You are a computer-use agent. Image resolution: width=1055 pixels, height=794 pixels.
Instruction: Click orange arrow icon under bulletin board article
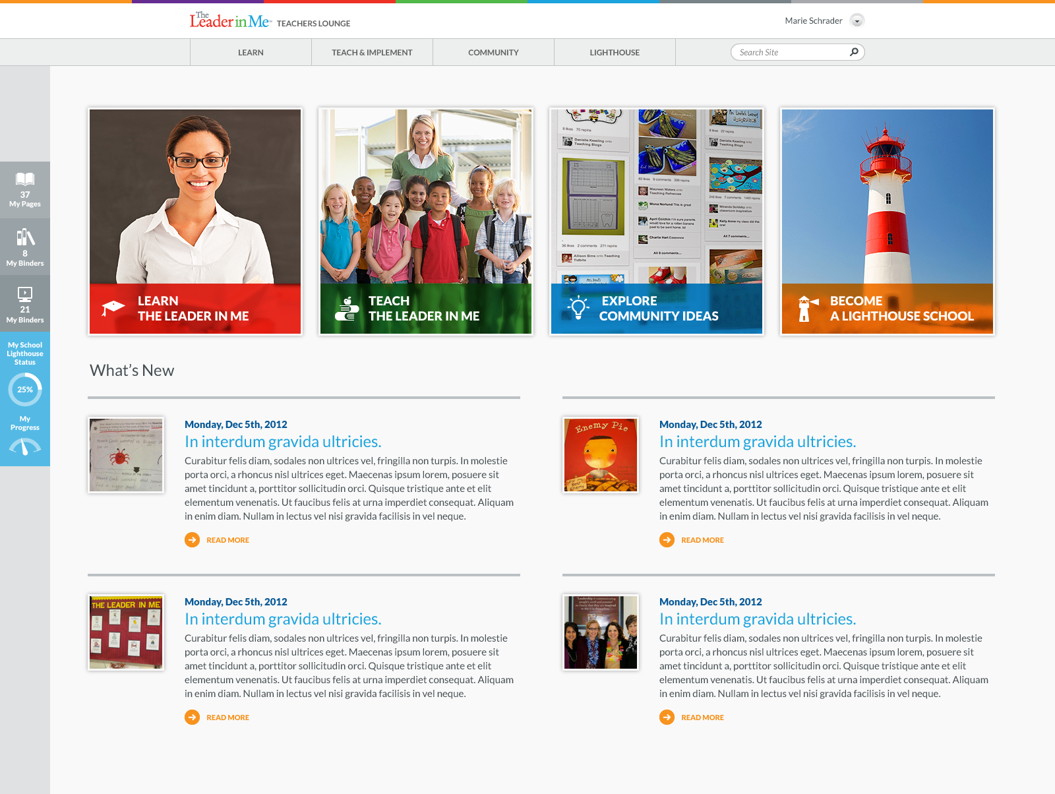coord(192,718)
